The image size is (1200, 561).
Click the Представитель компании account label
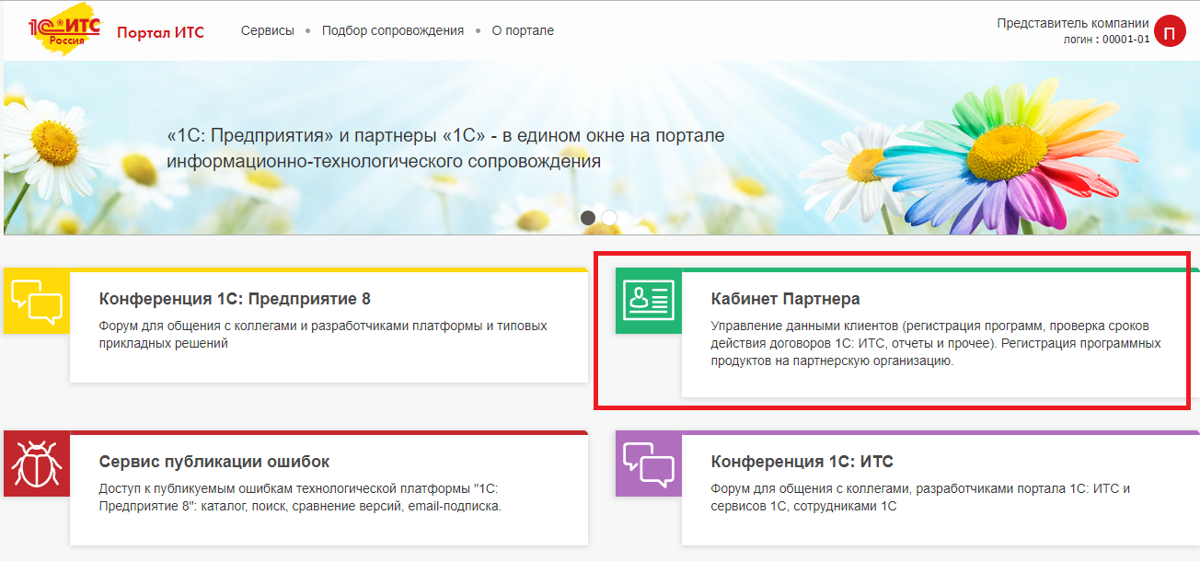point(1073,23)
